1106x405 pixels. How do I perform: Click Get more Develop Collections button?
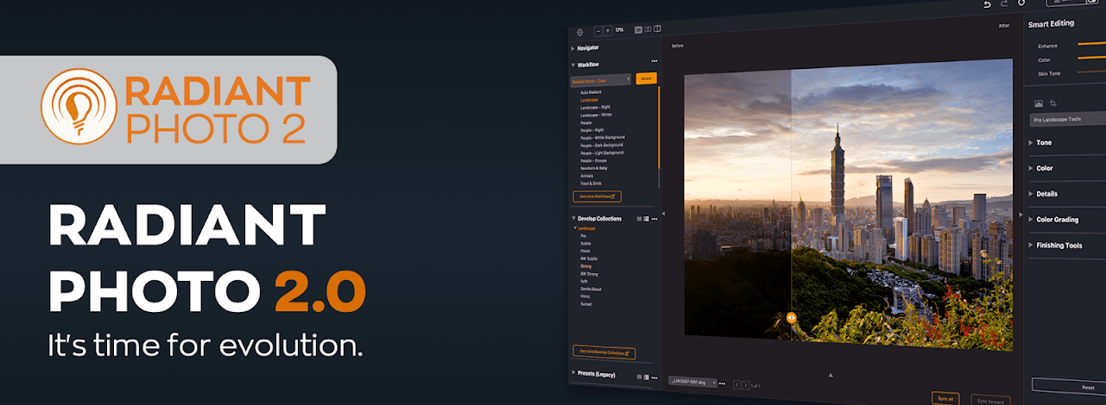point(604,352)
